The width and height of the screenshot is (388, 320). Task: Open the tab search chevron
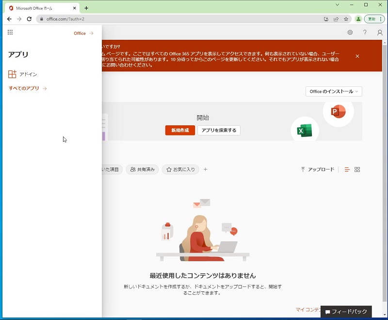coord(337,5)
